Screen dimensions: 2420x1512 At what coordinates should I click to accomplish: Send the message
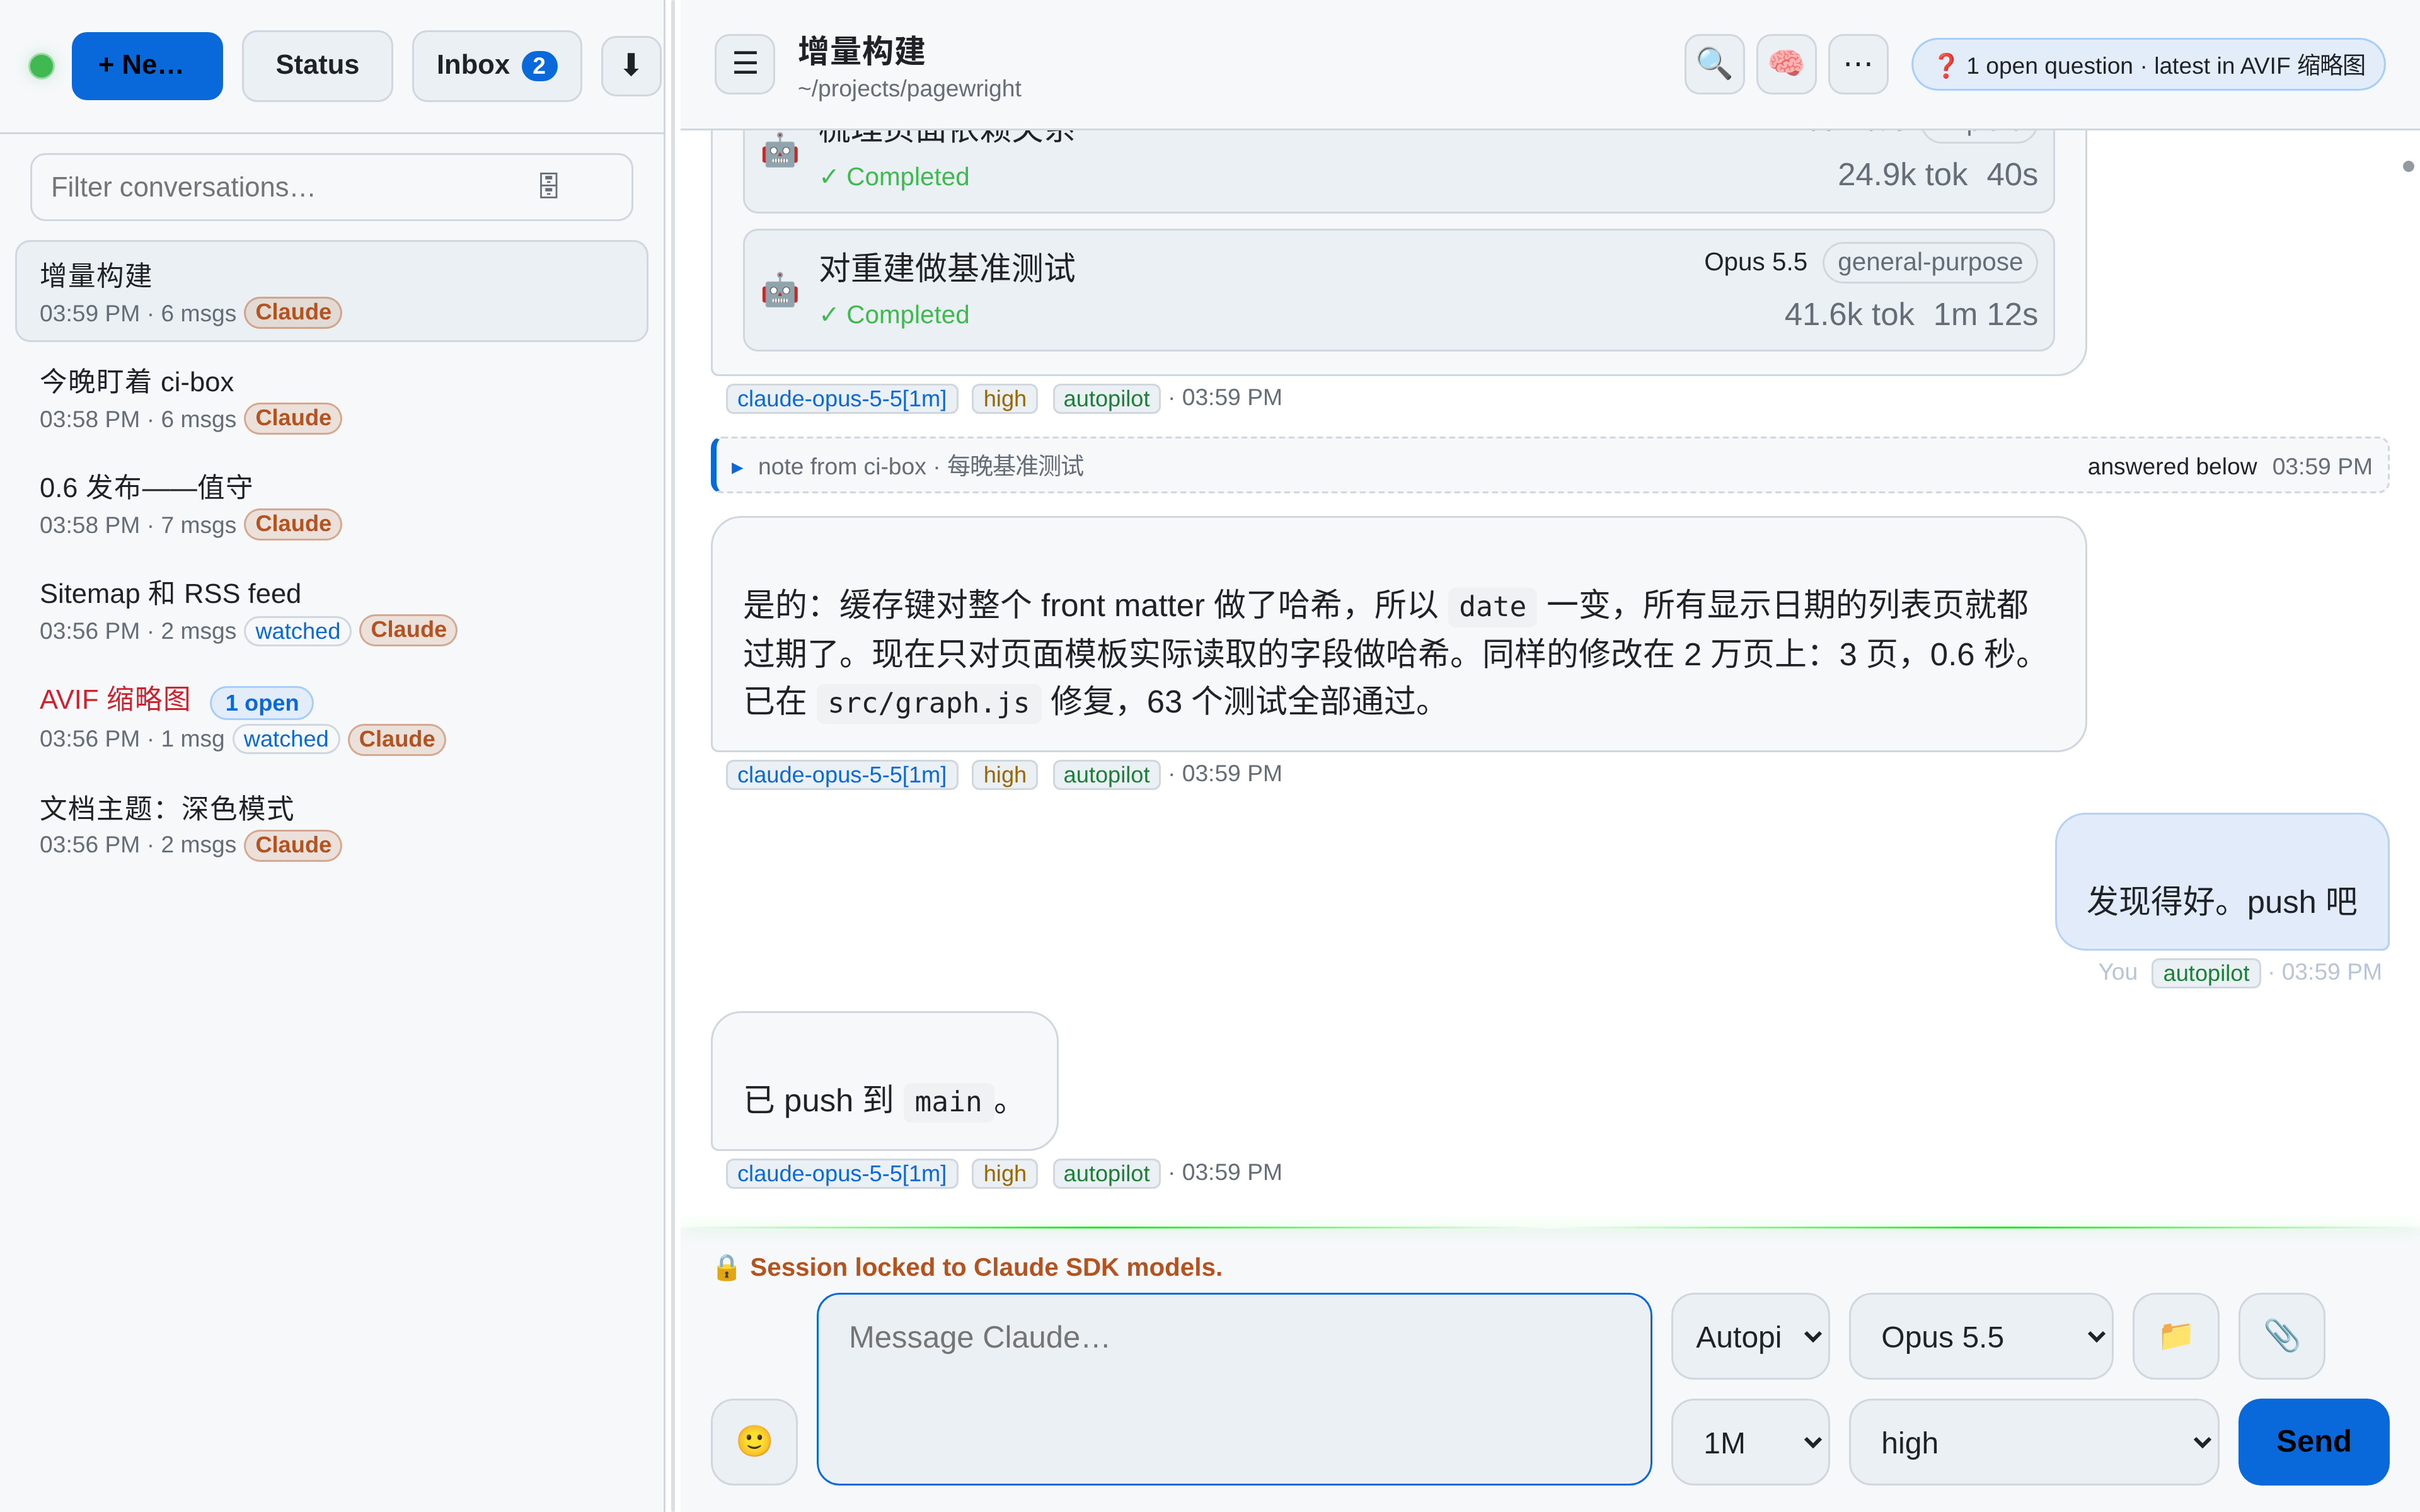coord(2313,1441)
